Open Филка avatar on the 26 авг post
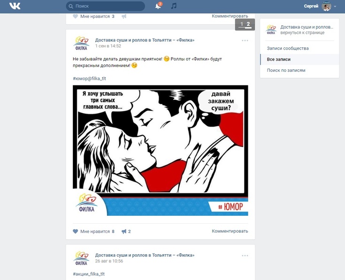This screenshot has width=345, height=280. click(x=81, y=258)
